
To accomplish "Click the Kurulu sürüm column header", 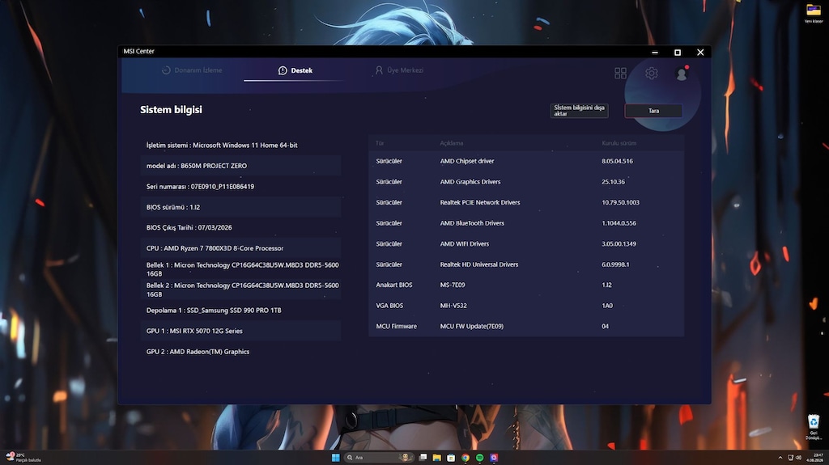I will click(619, 143).
